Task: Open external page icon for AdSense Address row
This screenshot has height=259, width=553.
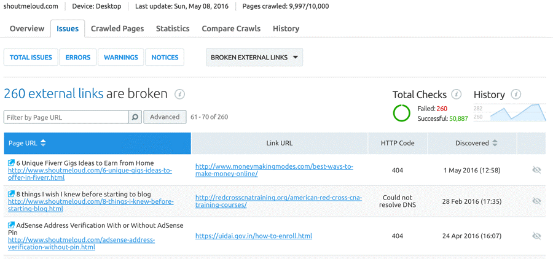Action: 11,225
